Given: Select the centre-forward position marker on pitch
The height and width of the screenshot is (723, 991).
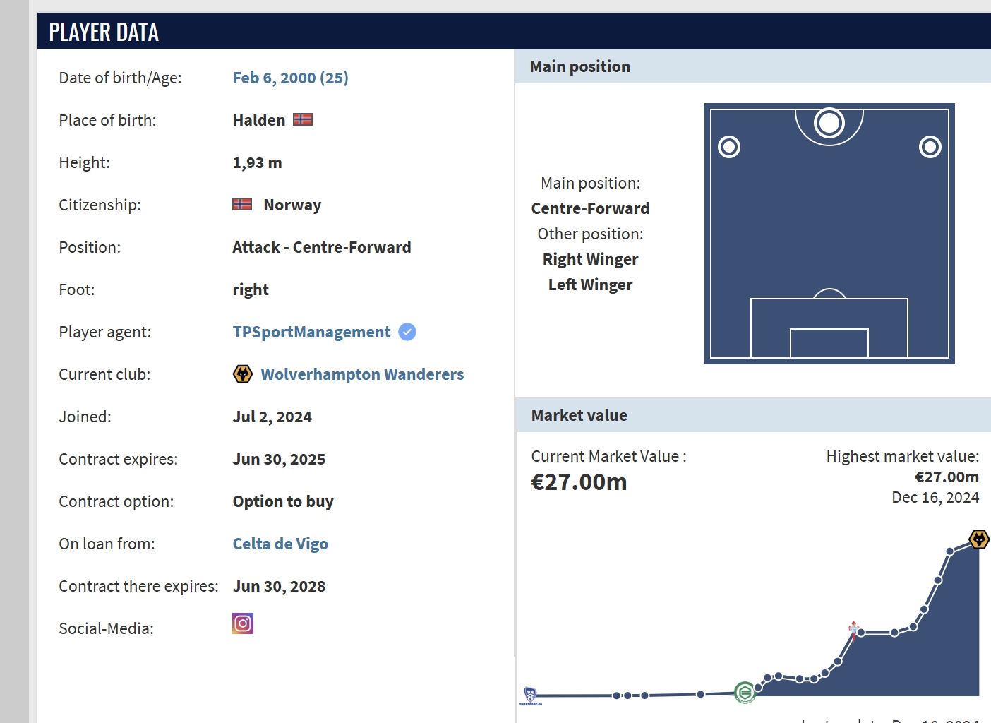Looking at the screenshot, I should [x=829, y=123].
